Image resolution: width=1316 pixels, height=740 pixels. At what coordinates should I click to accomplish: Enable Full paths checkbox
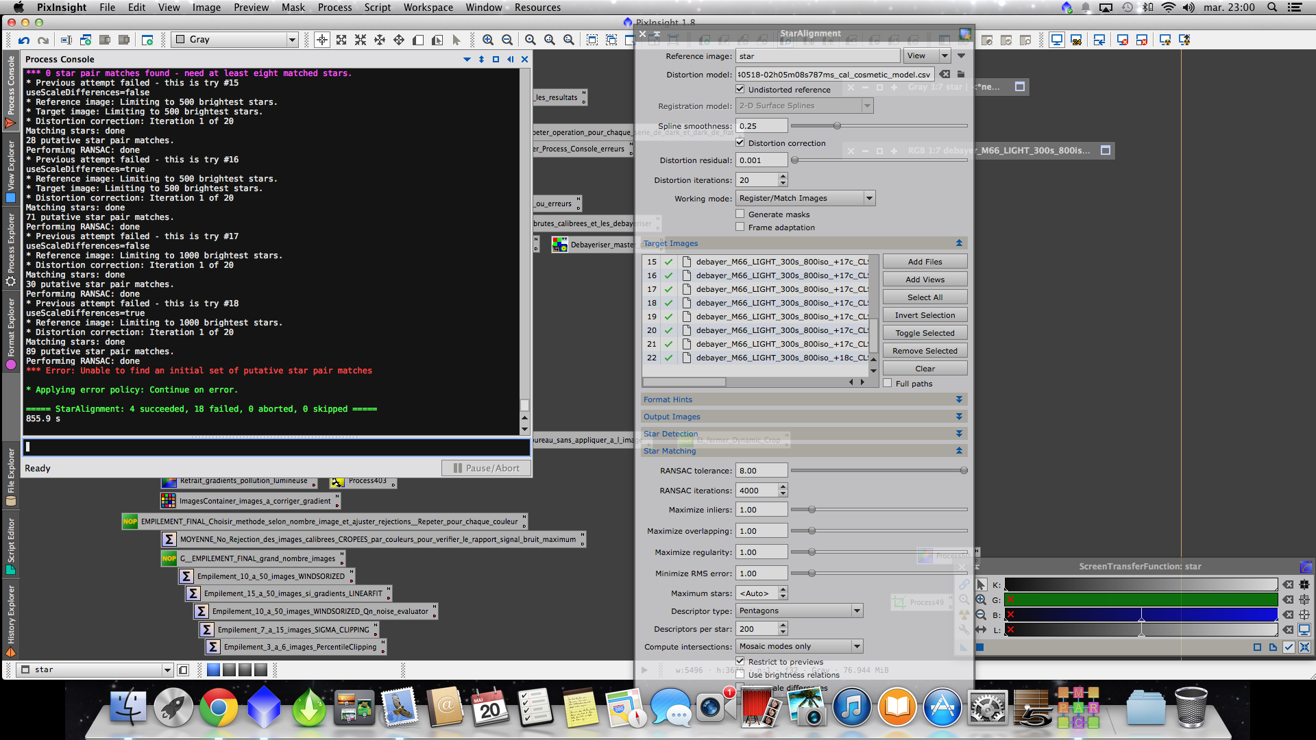pos(888,383)
